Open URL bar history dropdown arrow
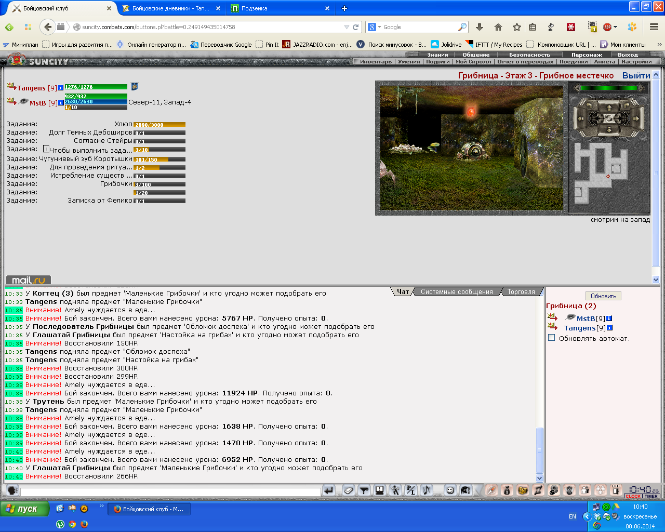This screenshot has width=665, height=532. click(x=347, y=27)
